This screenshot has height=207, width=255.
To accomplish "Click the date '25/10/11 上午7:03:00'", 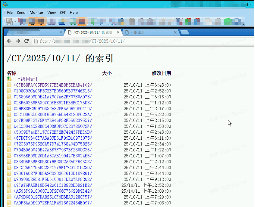I will click(x=147, y=203).
